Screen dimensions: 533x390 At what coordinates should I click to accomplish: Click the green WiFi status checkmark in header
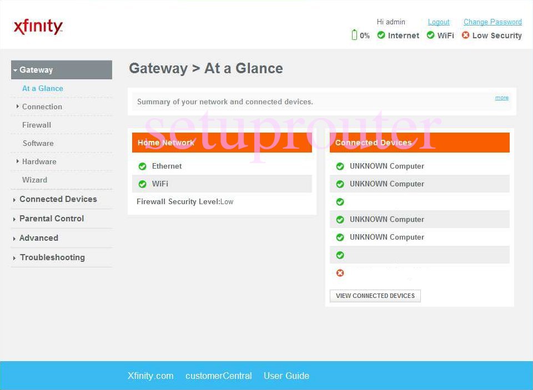pyautogui.click(x=430, y=35)
